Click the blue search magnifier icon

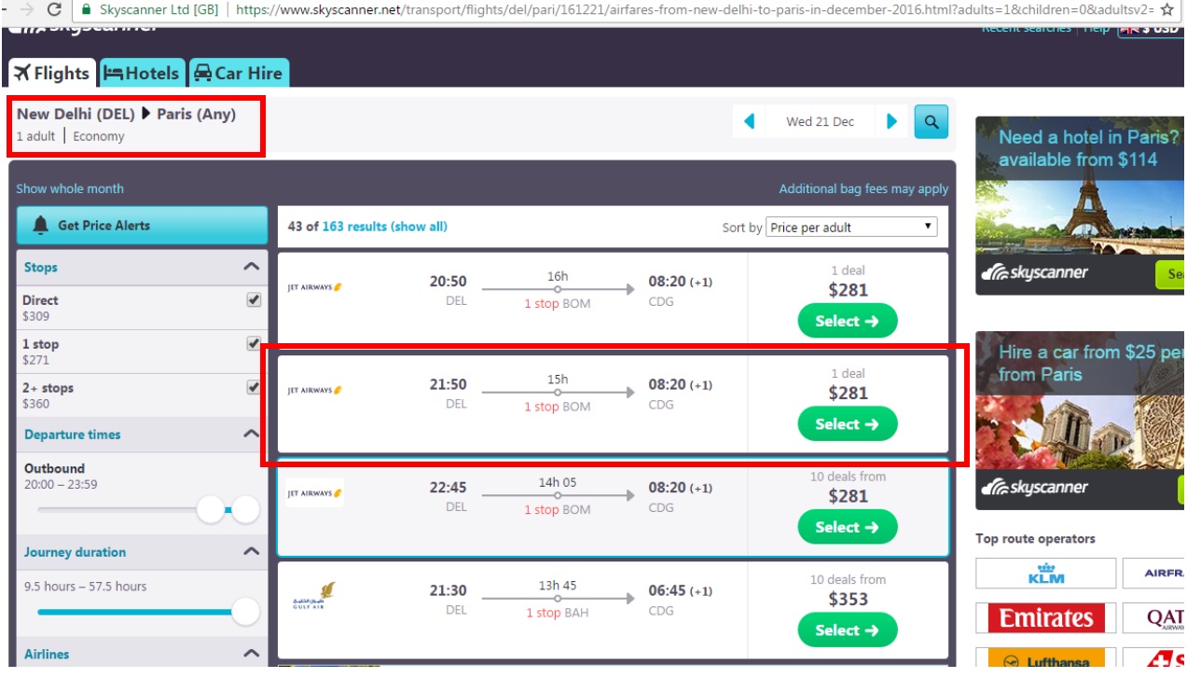pos(931,122)
